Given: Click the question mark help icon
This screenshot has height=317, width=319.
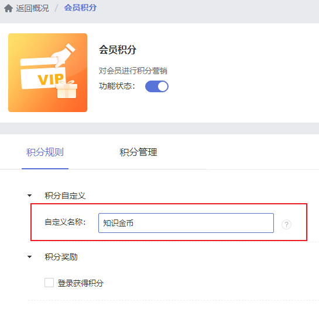Looking at the screenshot, I should (286, 224).
